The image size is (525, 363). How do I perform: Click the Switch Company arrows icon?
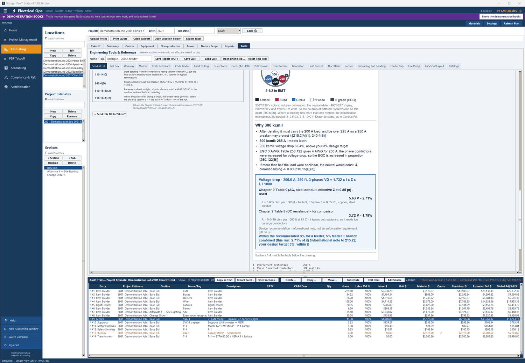tap(5, 337)
